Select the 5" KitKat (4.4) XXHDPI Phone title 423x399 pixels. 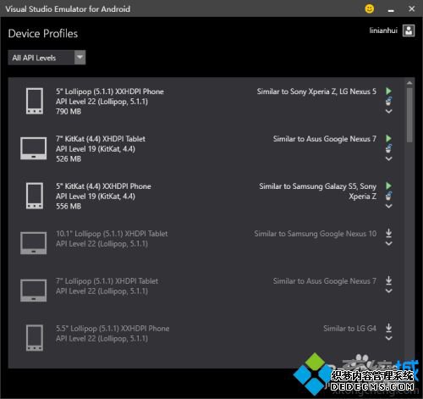[x=103, y=186]
